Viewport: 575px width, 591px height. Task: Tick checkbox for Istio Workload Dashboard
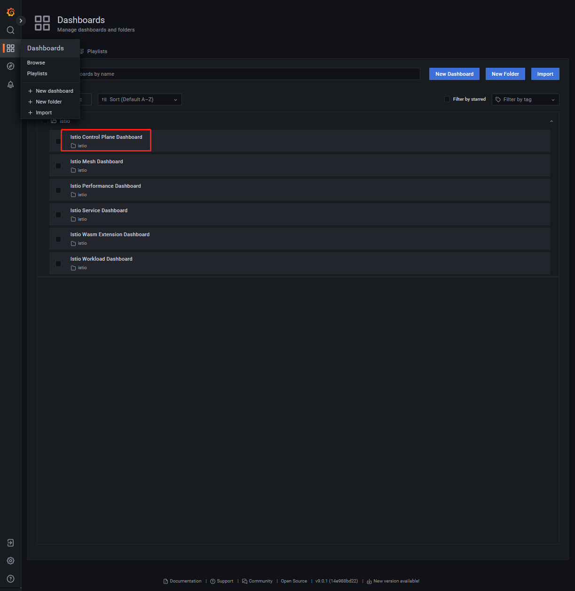(x=58, y=264)
